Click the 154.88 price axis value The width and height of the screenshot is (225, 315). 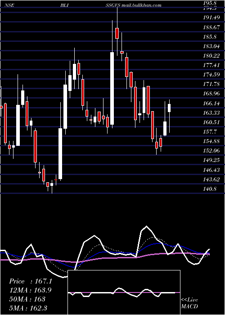(x=211, y=141)
